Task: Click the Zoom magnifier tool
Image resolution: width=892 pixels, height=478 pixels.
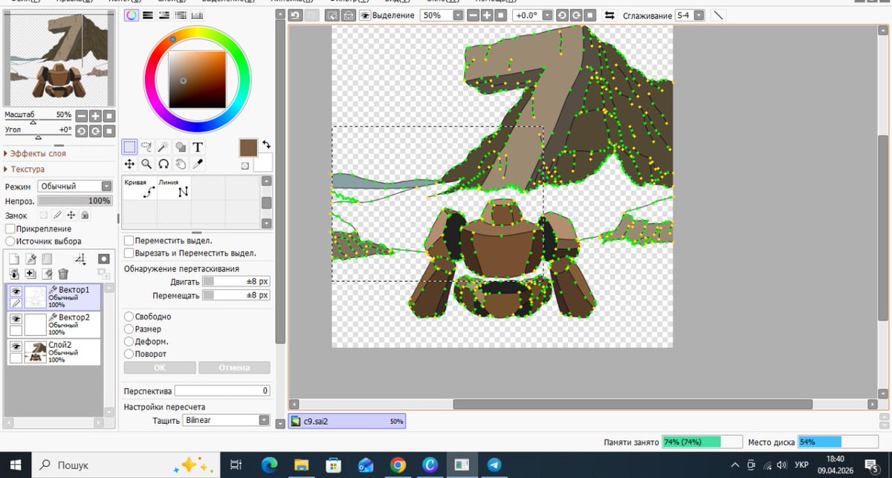Action: point(146,164)
